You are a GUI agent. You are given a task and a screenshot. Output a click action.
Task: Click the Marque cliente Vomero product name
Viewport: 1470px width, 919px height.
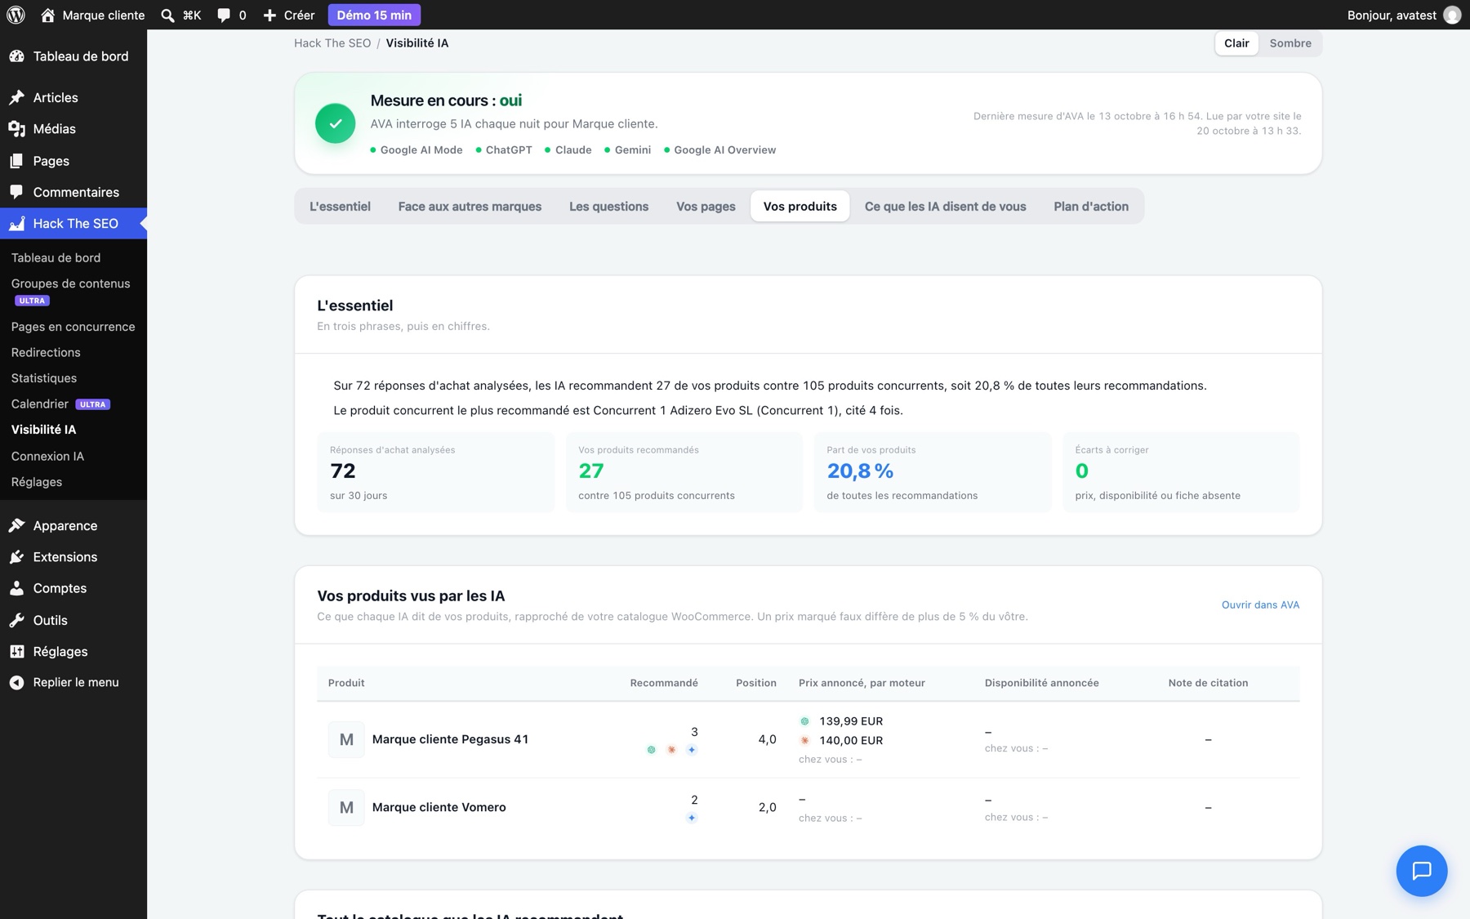(439, 807)
